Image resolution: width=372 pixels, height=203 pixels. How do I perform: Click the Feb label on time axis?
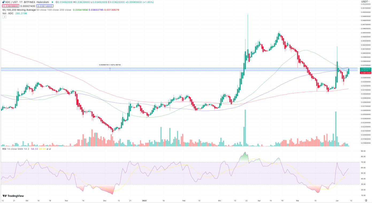coord(184,200)
